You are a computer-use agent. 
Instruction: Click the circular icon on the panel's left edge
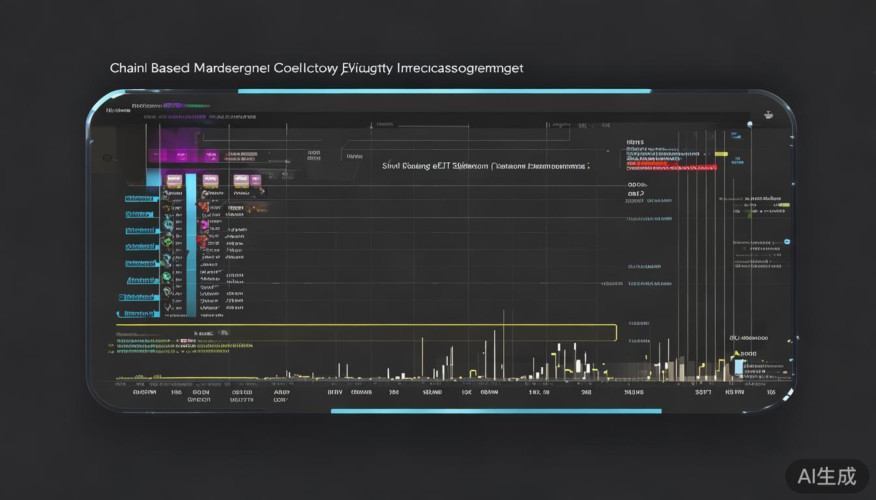[x=106, y=158]
